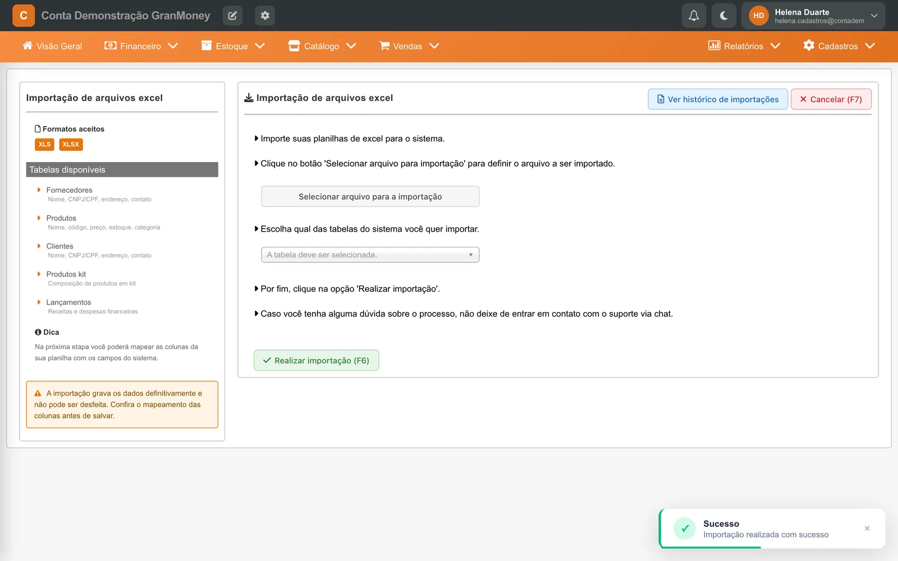Image resolution: width=898 pixels, height=561 pixels.
Task: Select Produtos kit table entry
Action: 66,274
